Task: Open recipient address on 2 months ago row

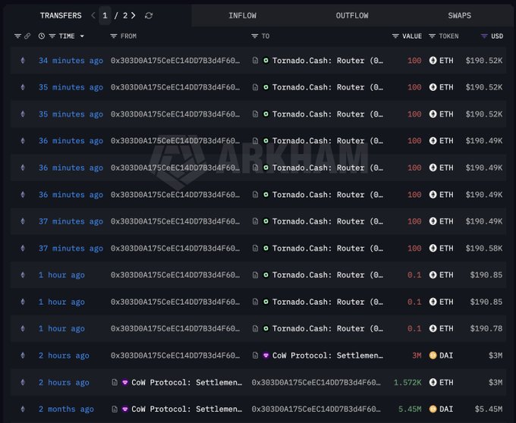Action: [316, 409]
